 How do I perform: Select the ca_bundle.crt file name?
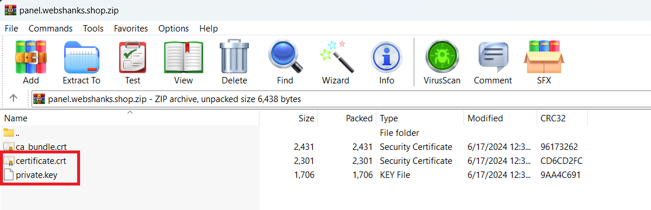point(41,146)
